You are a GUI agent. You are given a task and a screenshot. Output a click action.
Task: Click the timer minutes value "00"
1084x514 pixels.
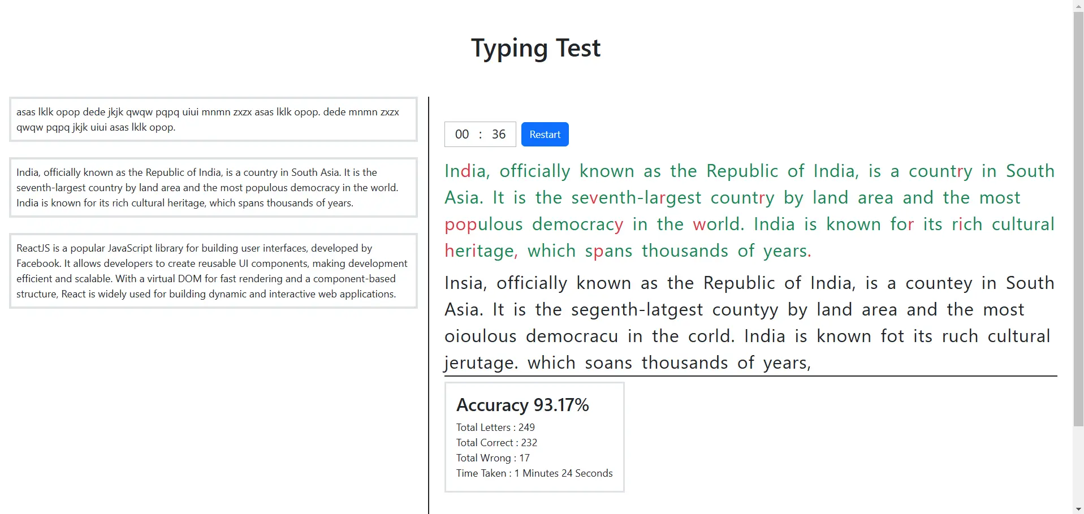[462, 135]
